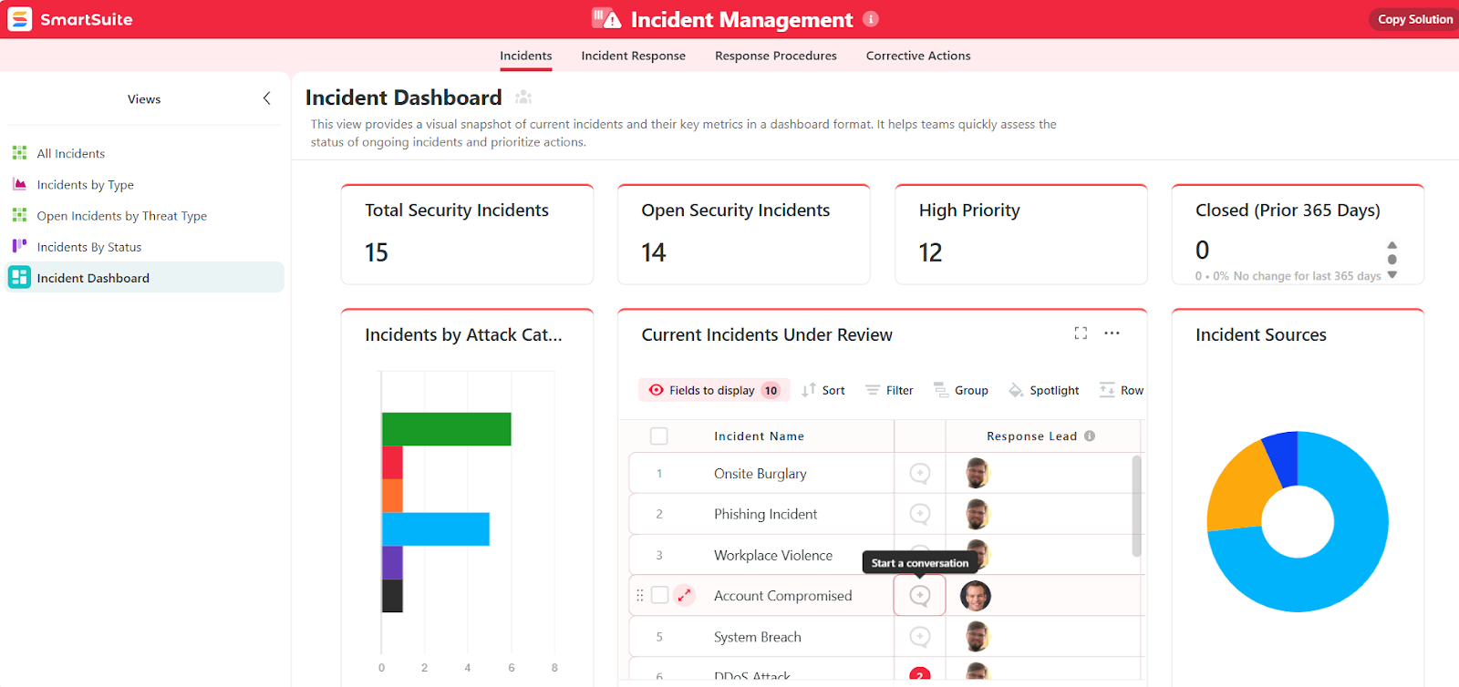Click the green bar in attack category chart
Screen dimensions: 1459x687
pos(446,429)
